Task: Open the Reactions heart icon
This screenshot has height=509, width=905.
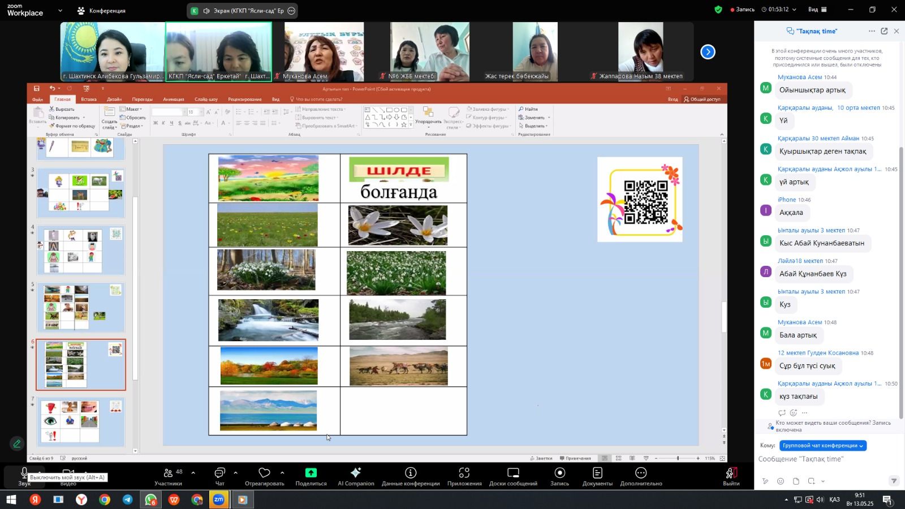Action: [264, 473]
